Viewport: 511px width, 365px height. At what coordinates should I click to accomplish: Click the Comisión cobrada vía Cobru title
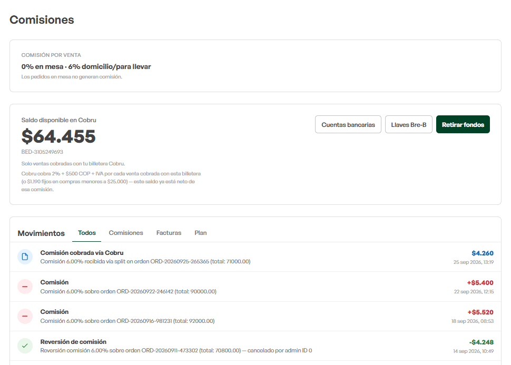82,253
